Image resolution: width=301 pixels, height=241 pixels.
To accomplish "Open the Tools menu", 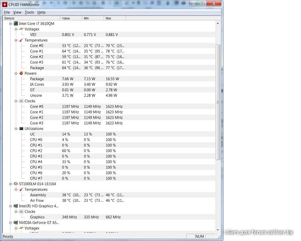I will click(29, 12).
